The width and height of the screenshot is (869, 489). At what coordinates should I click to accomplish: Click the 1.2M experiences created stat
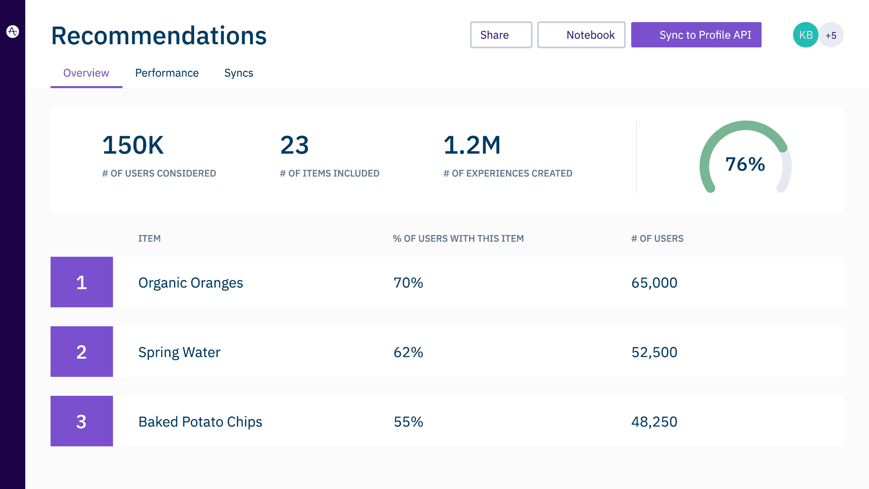coord(472,145)
